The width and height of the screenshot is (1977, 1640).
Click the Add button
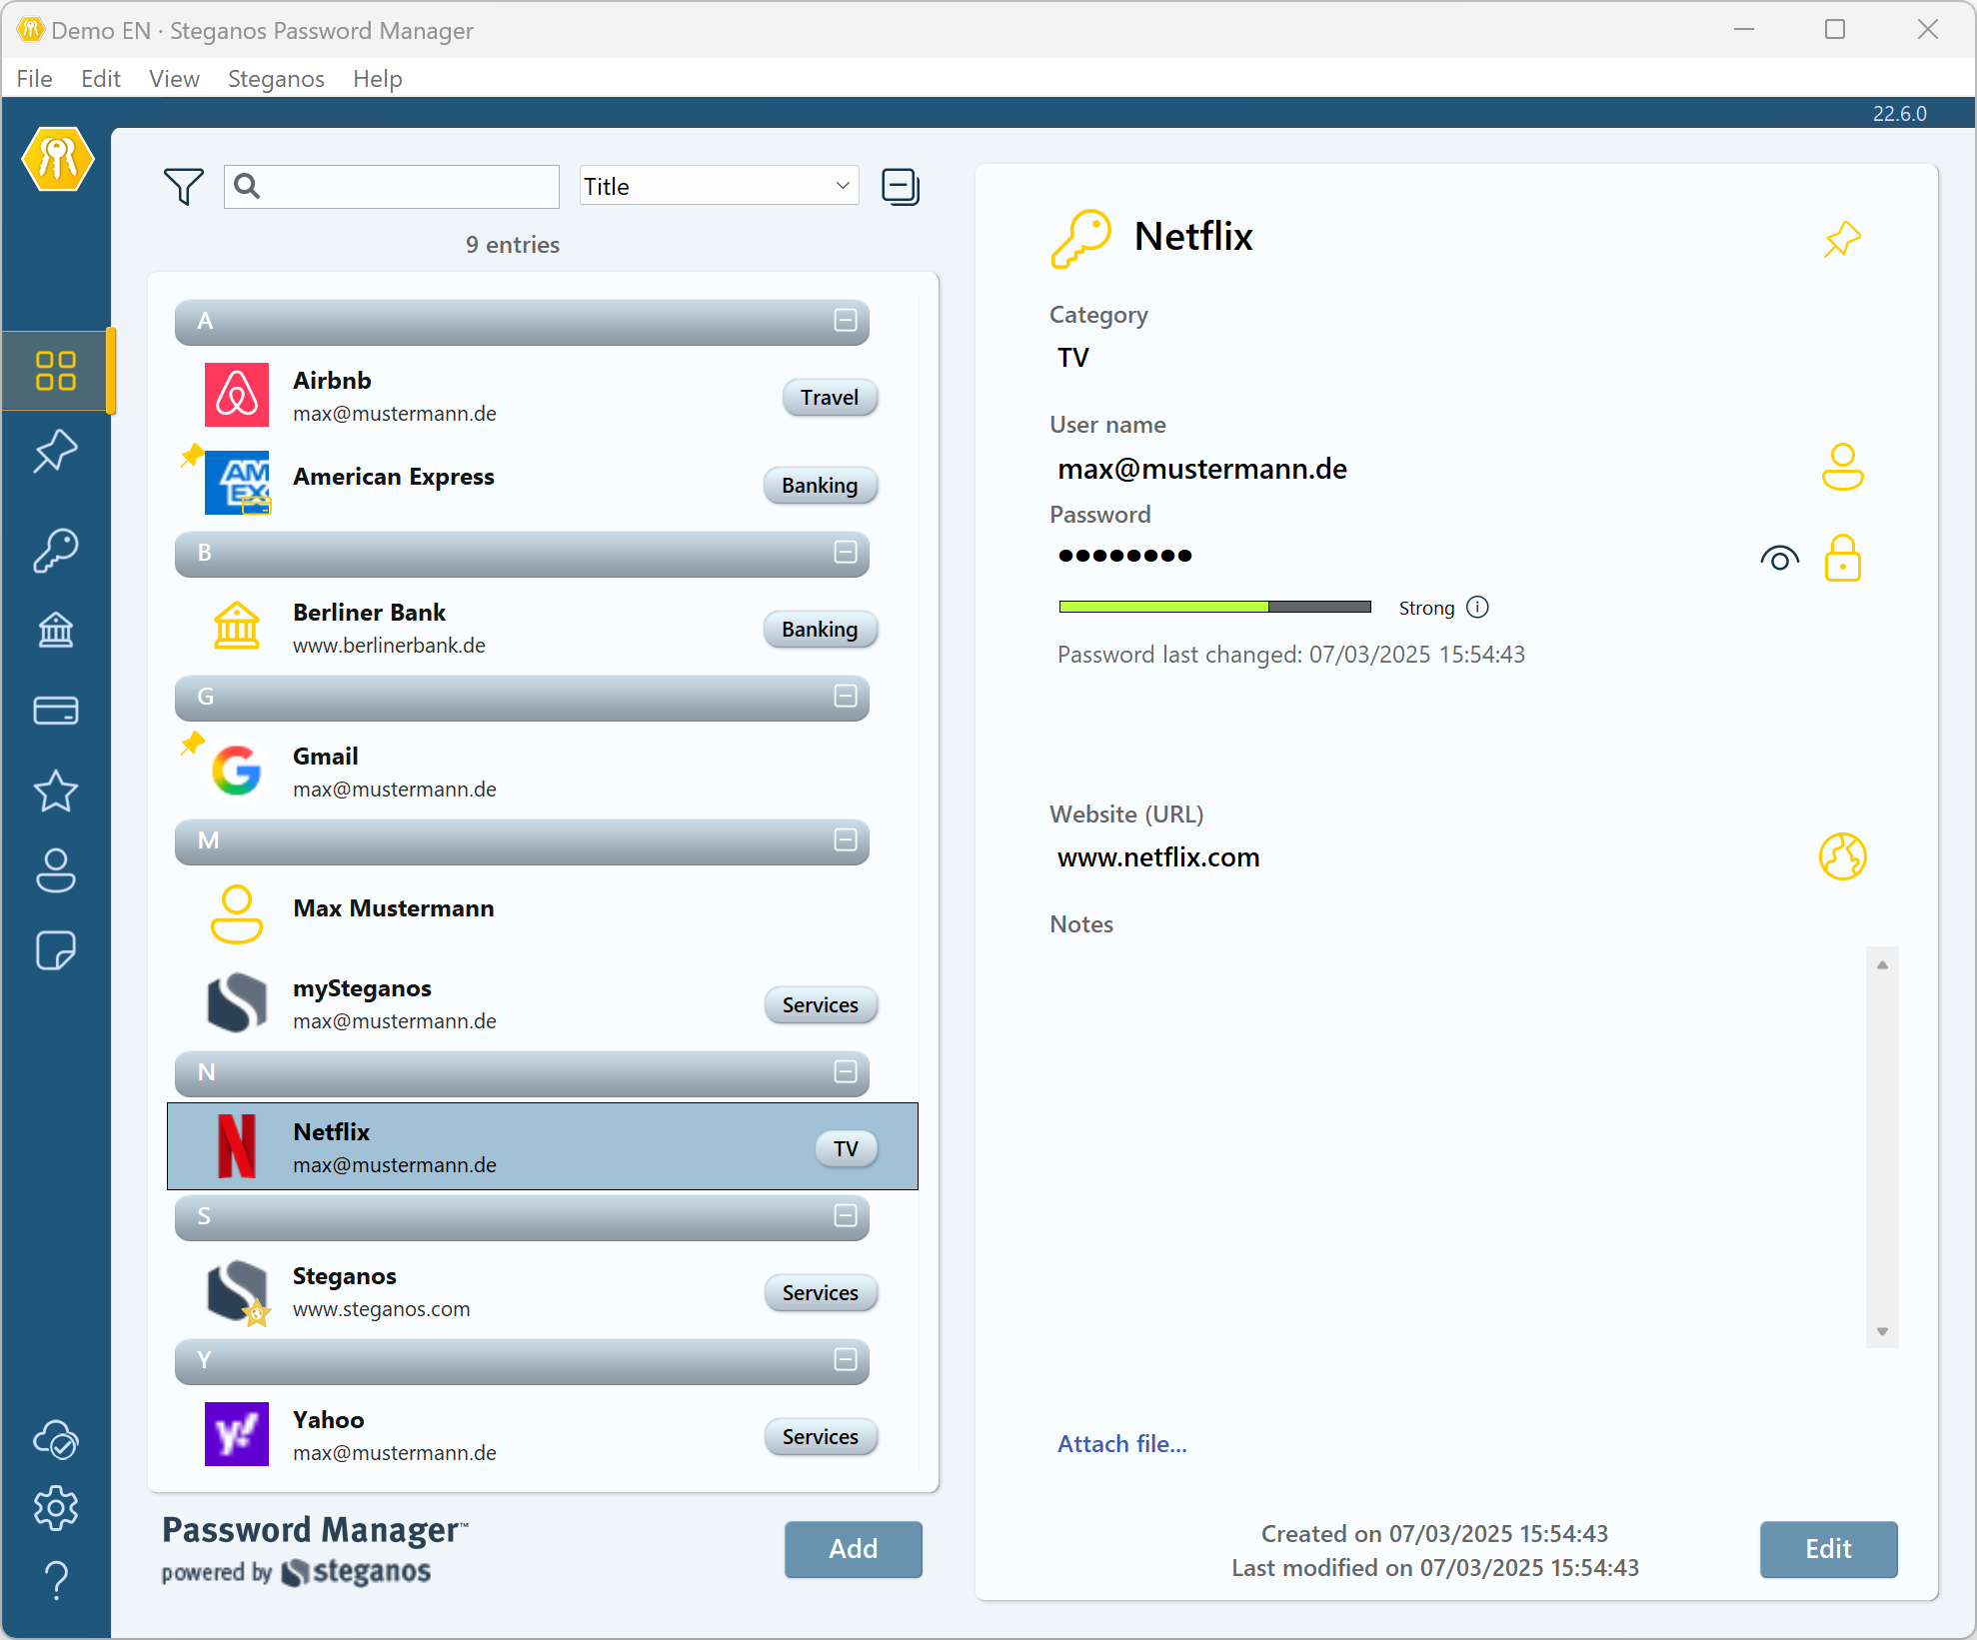[853, 1549]
